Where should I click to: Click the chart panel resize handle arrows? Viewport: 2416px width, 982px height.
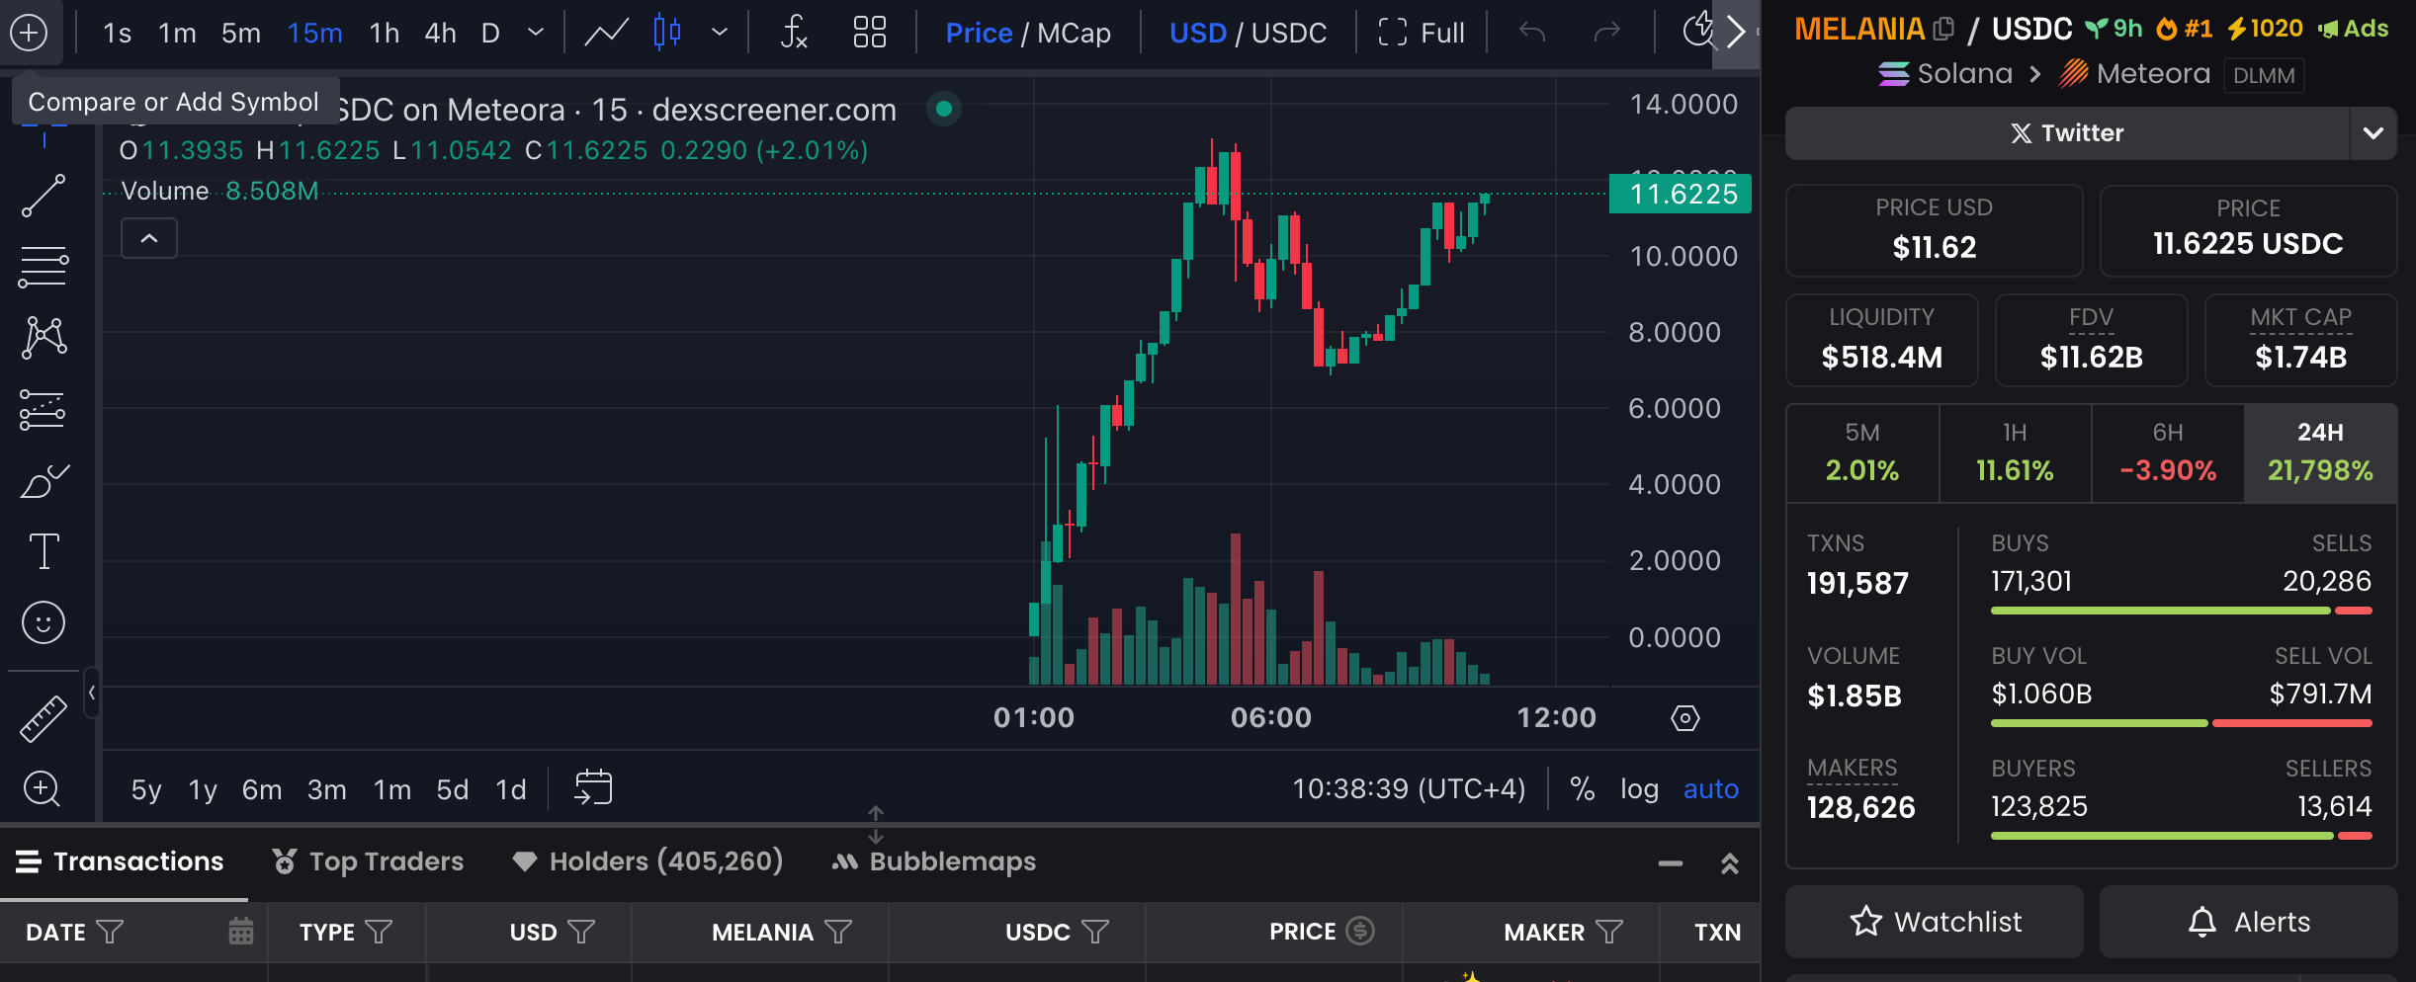point(876,825)
